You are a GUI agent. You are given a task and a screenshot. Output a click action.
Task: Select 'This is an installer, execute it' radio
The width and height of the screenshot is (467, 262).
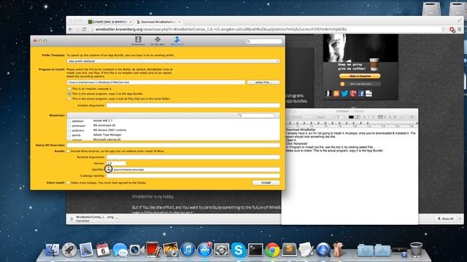click(x=69, y=89)
